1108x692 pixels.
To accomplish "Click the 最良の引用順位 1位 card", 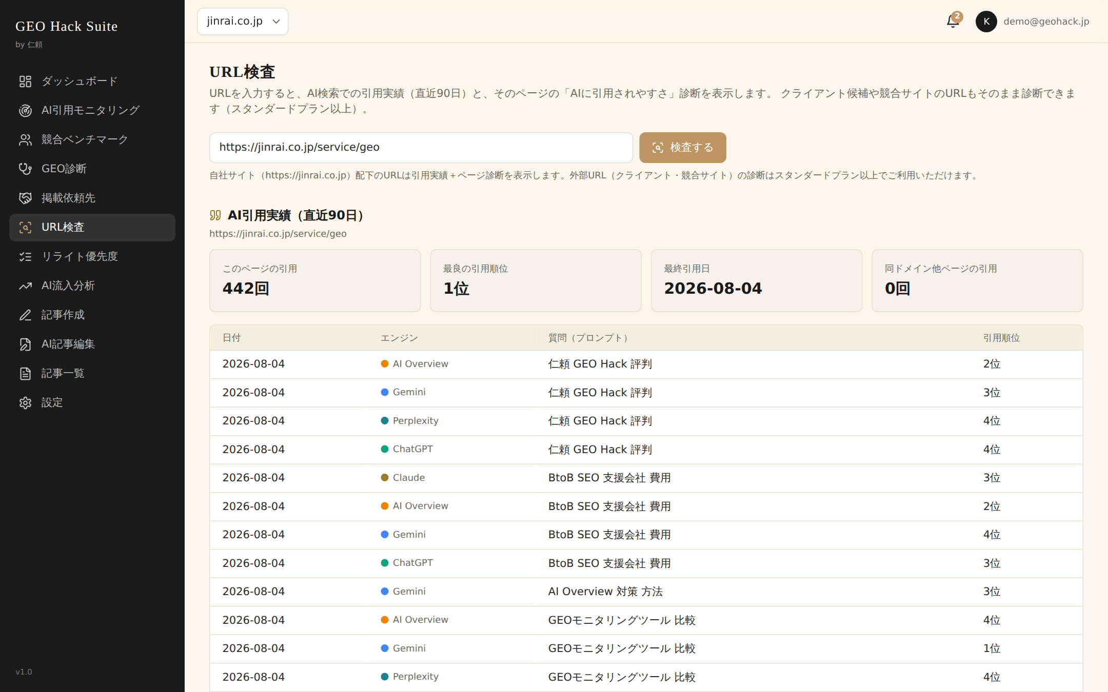I will pyautogui.click(x=536, y=281).
